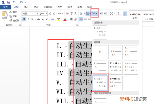Click the align right icon
Viewport: 154px width, 104px height.
coord(89,19)
